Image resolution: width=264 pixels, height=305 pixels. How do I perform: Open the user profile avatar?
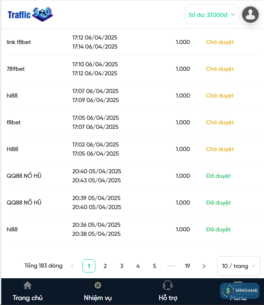click(250, 15)
